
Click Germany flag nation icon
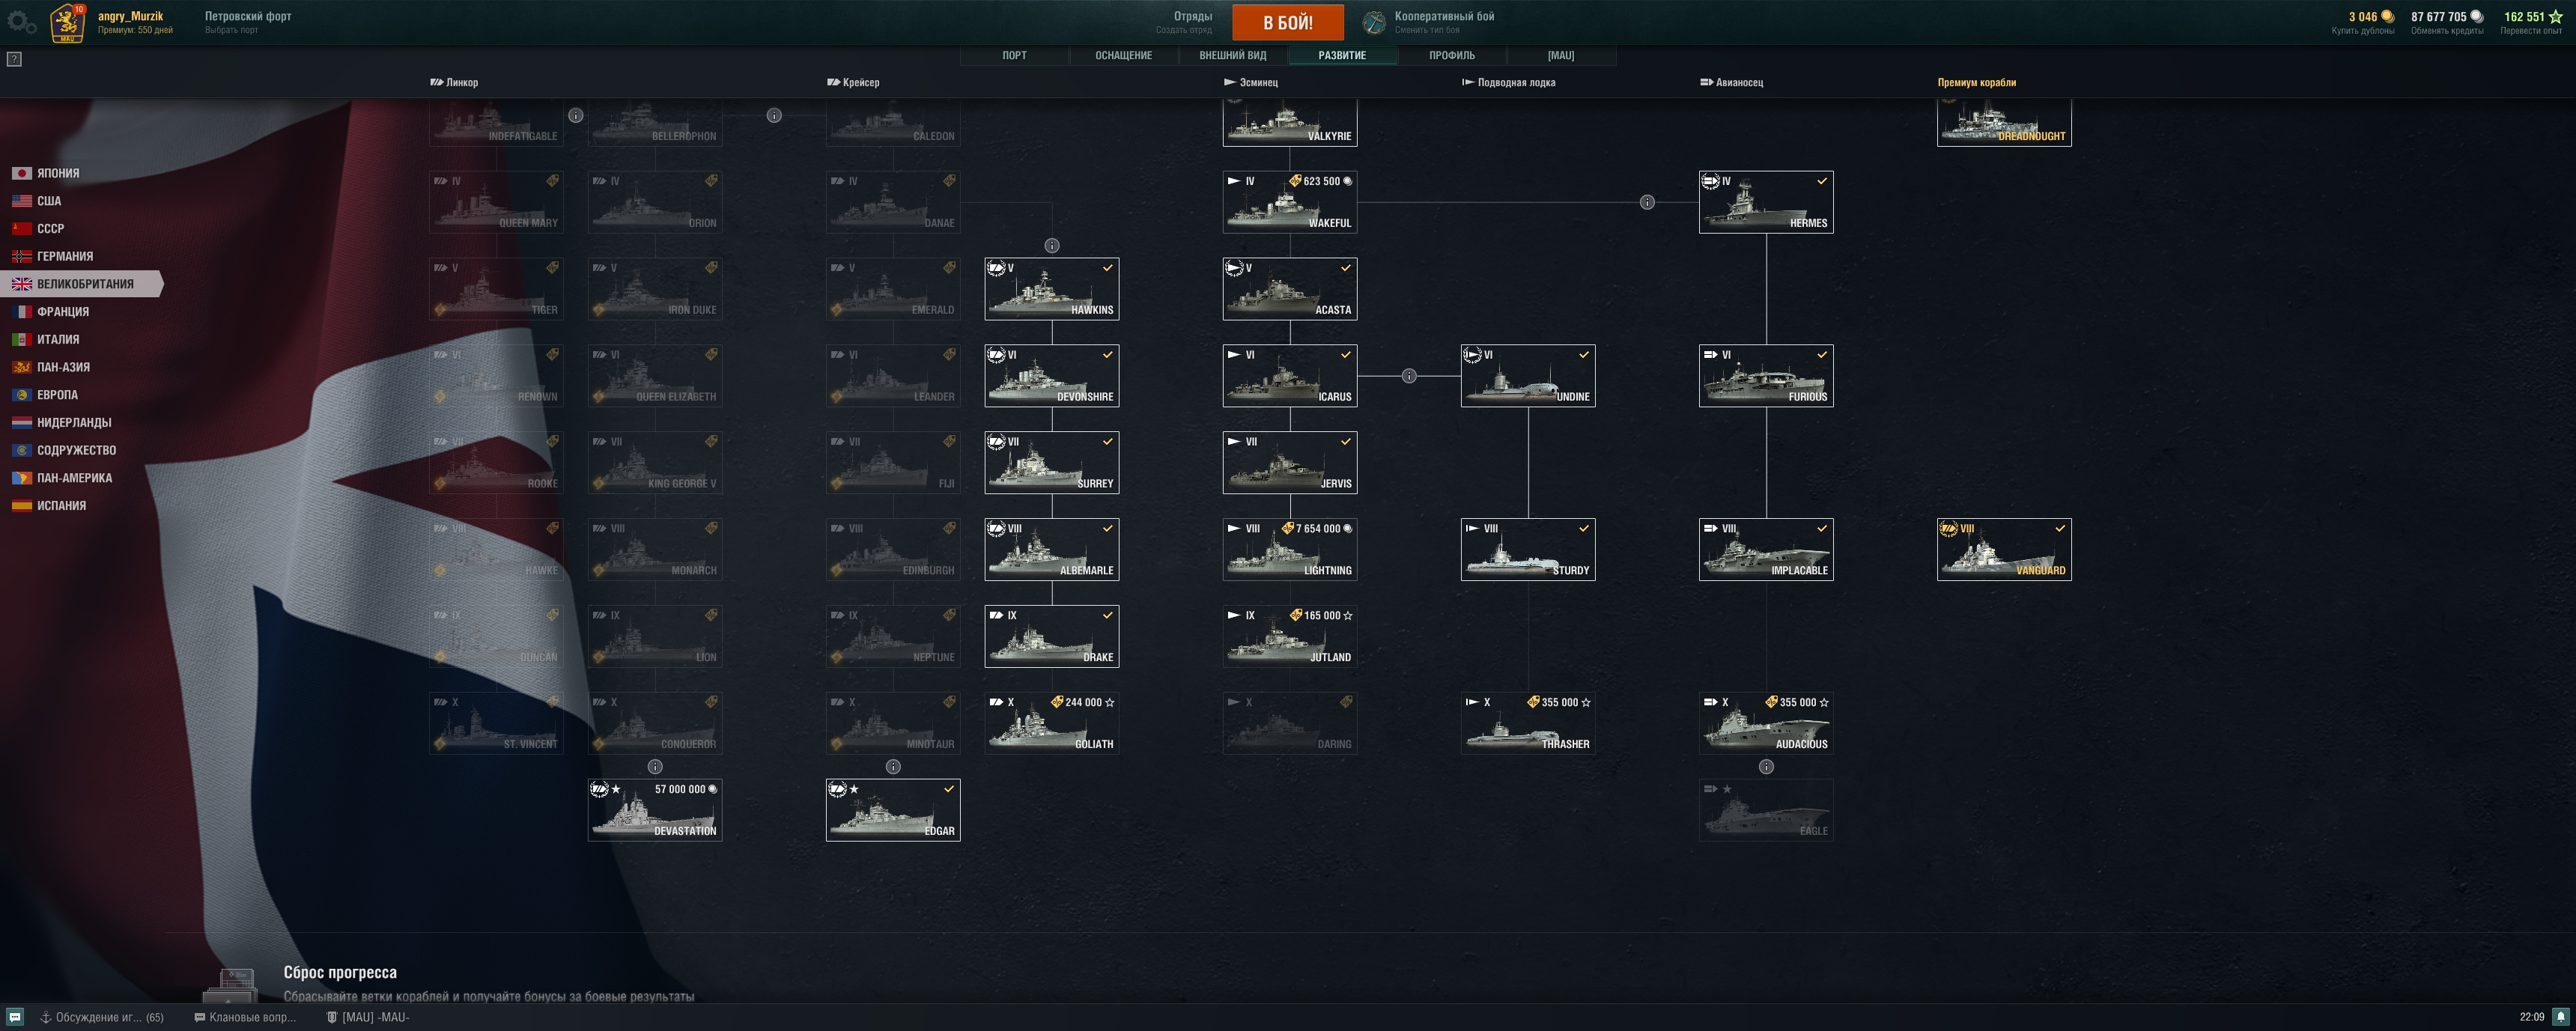point(22,256)
